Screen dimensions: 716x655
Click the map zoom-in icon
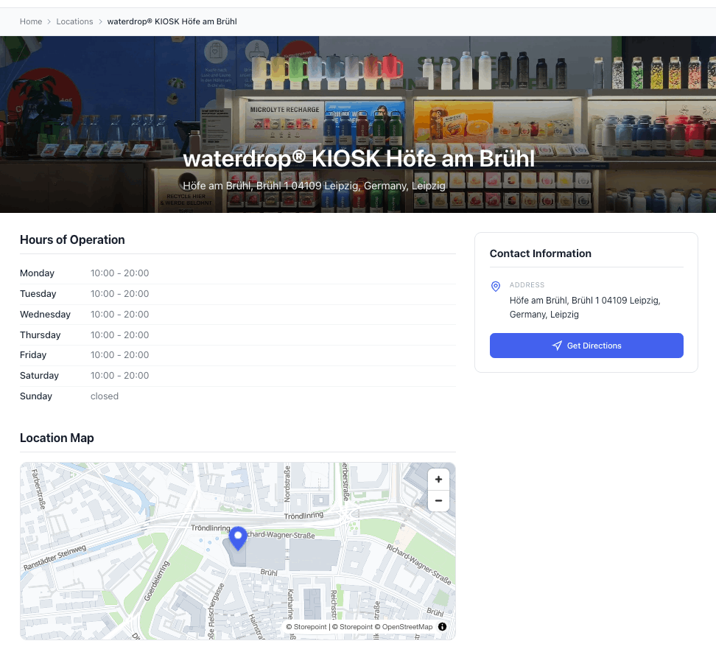[438, 479]
